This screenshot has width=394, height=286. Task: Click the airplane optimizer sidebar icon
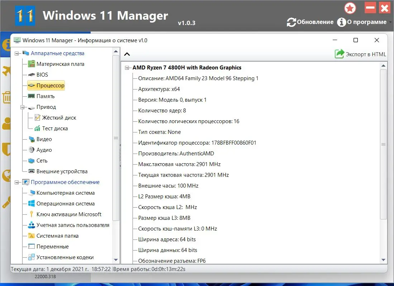click(x=6, y=71)
